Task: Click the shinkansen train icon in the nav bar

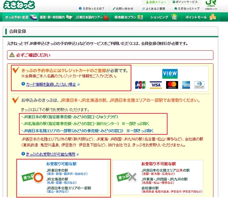Action: click(x=33, y=17)
